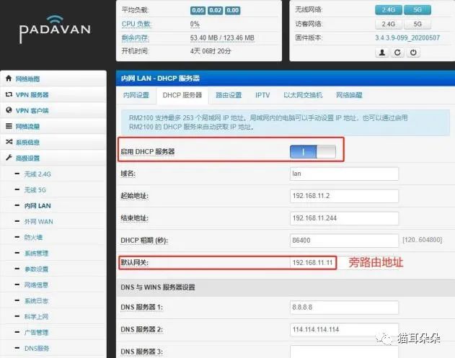Toggle guest network 2.4G button
This screenshot has width=455, height=358.
point(389,24)
